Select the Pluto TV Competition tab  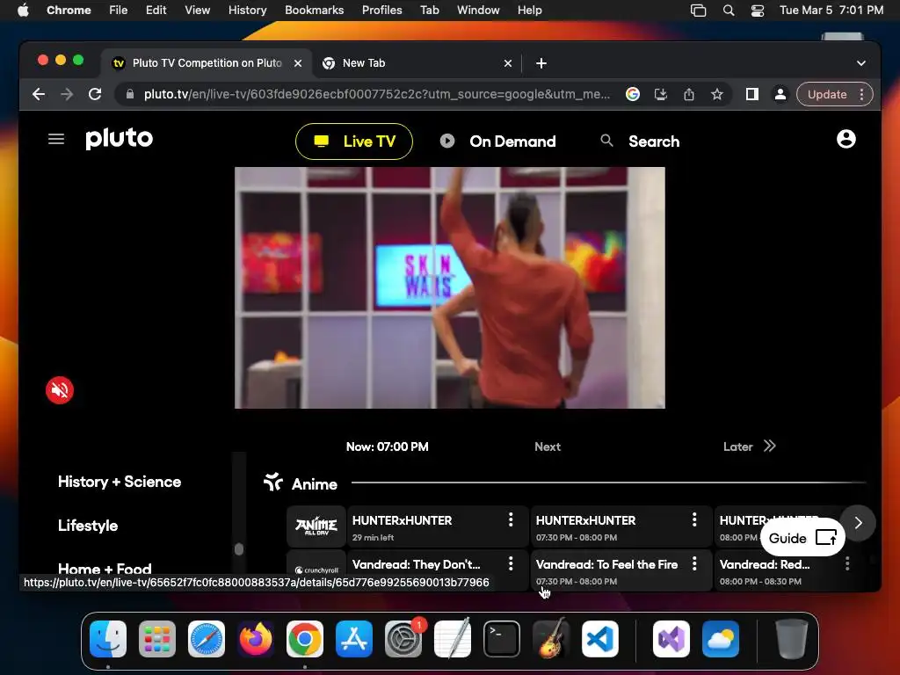tap(207, 63)
